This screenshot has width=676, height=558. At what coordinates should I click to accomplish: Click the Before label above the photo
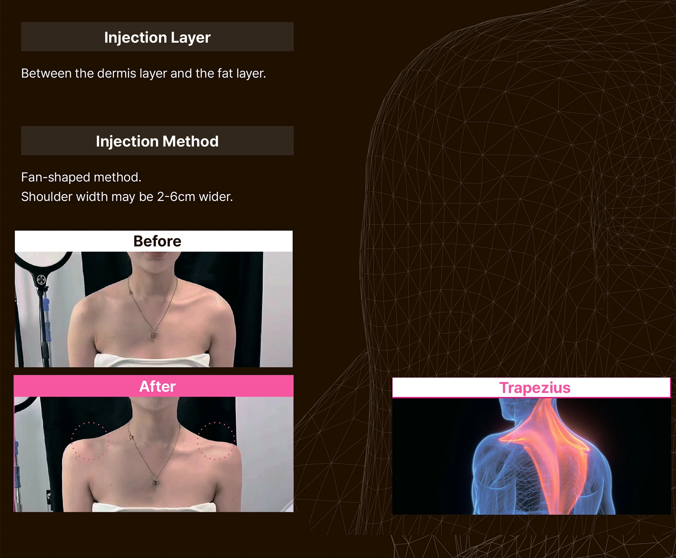[157, 241]
